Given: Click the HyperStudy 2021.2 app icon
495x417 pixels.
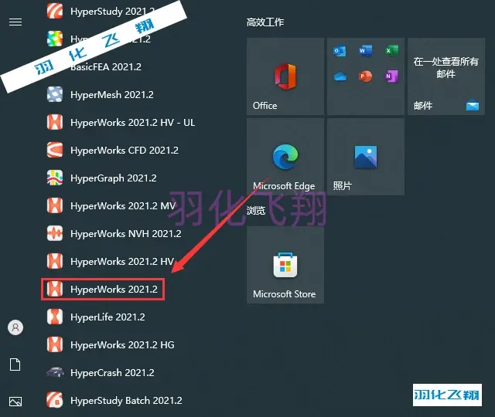Looking at the screenshot, I should (x=55, y=11).
